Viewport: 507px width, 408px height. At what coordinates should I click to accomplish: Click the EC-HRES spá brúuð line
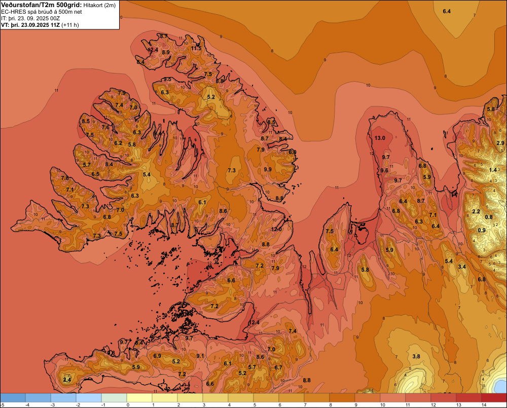coord(42,12)
